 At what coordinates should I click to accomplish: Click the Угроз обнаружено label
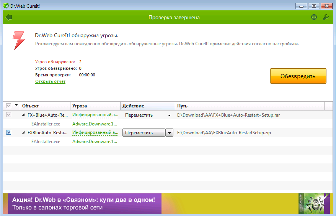[55, 62]
